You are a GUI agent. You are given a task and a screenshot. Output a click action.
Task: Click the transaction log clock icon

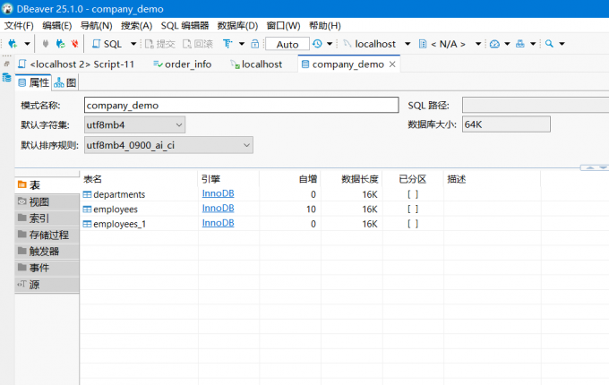[317, 43]
